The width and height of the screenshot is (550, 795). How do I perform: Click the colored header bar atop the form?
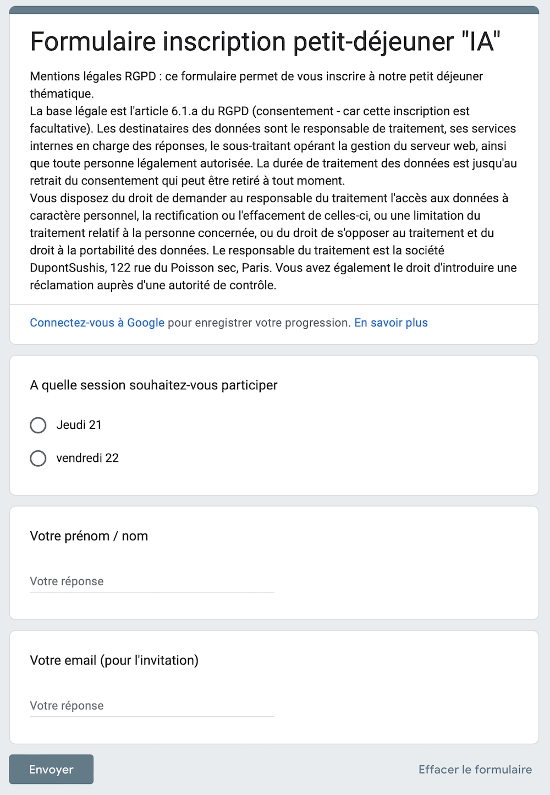coord(274,10)
